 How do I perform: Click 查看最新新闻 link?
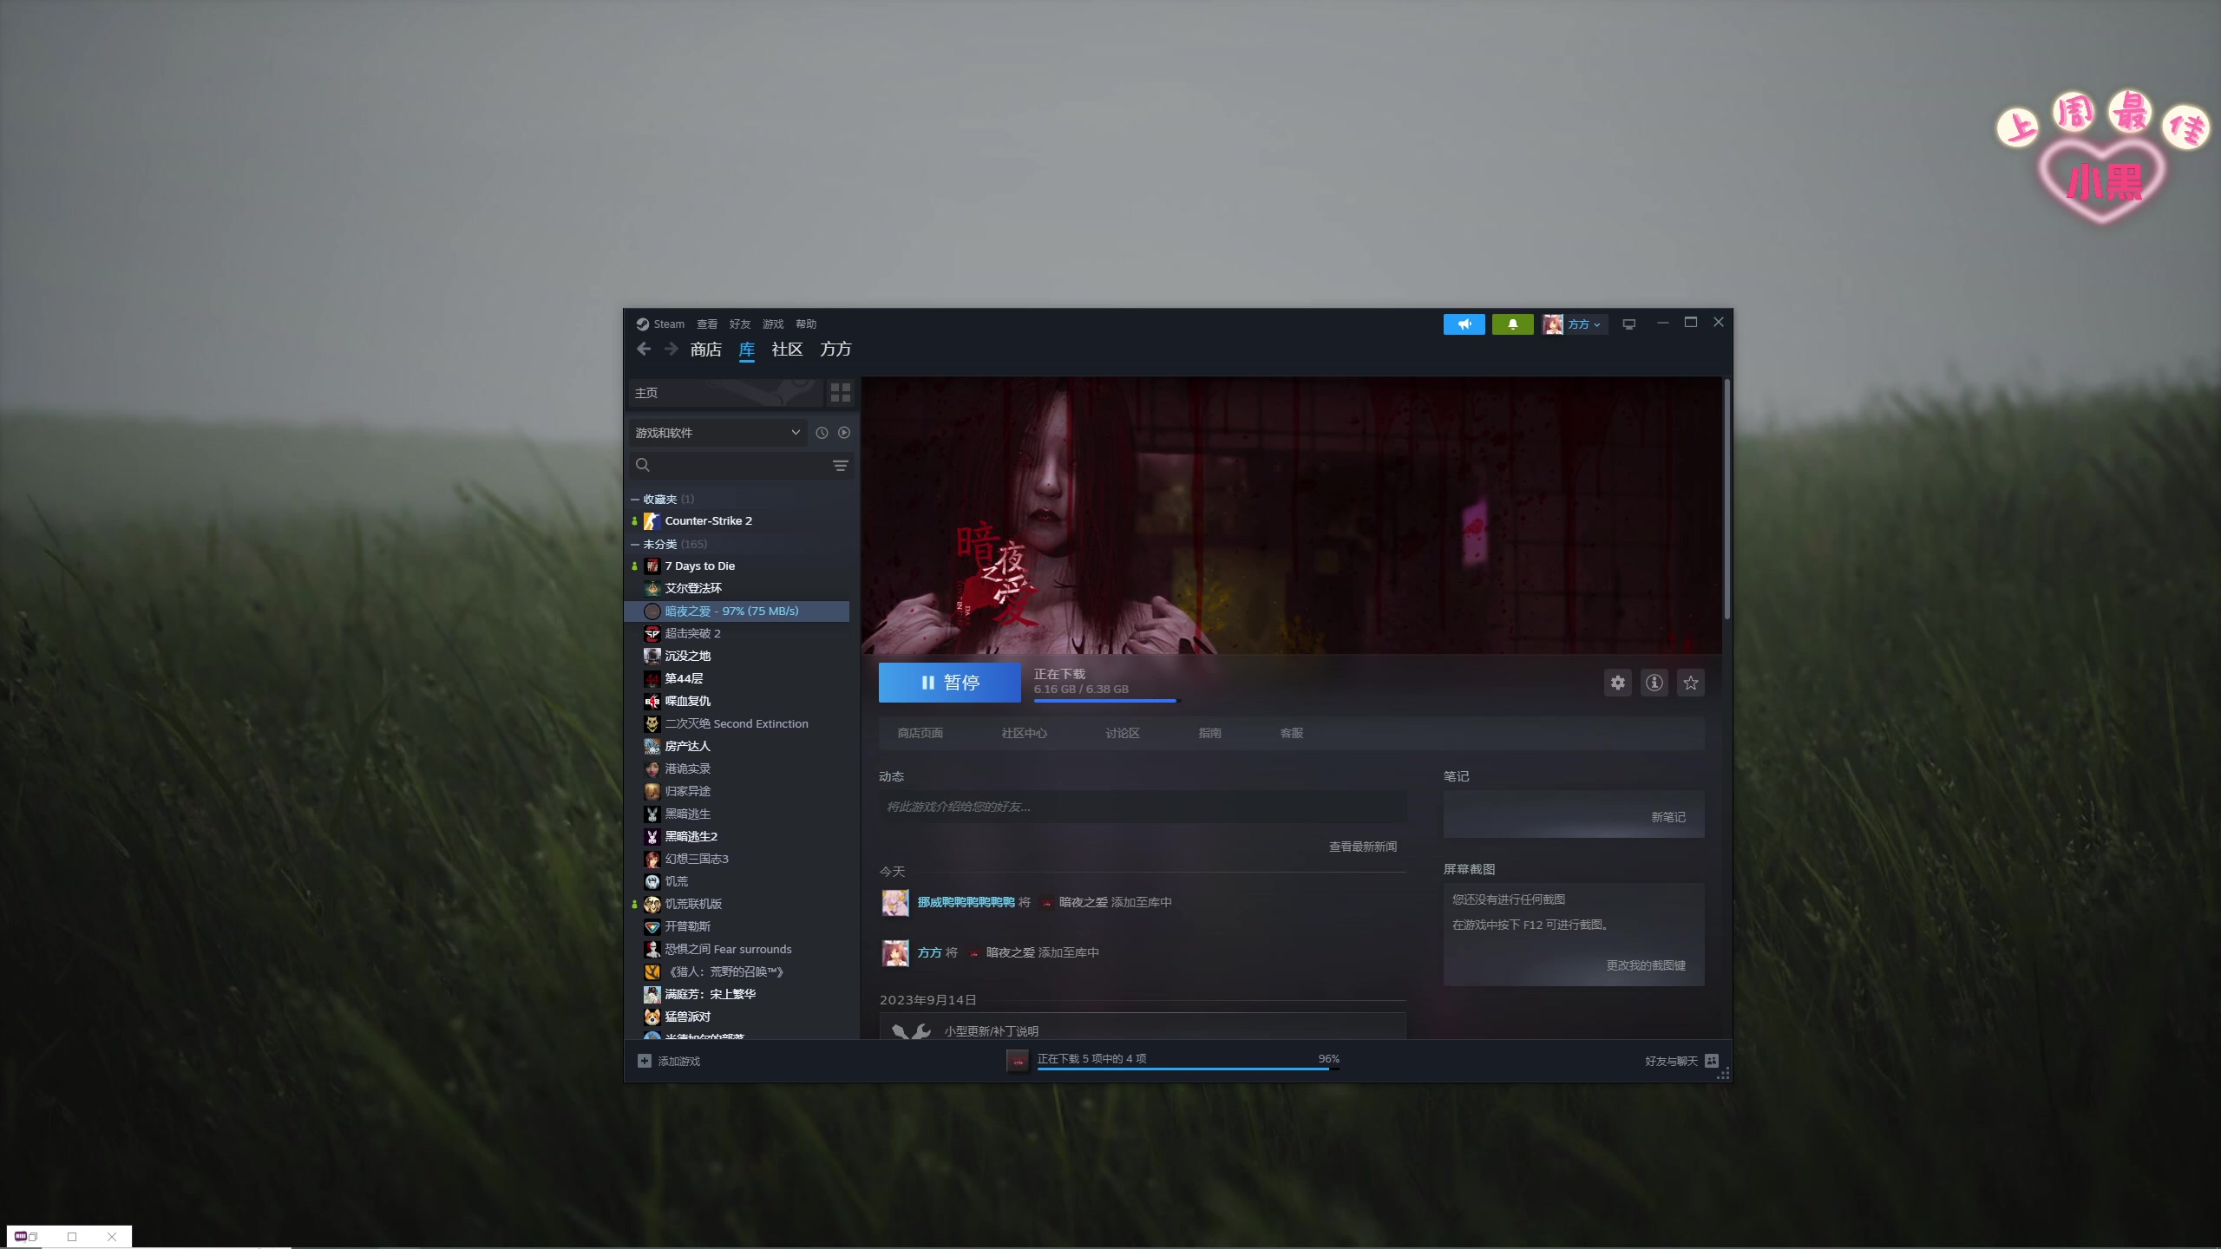click(x=1363, y=847)
